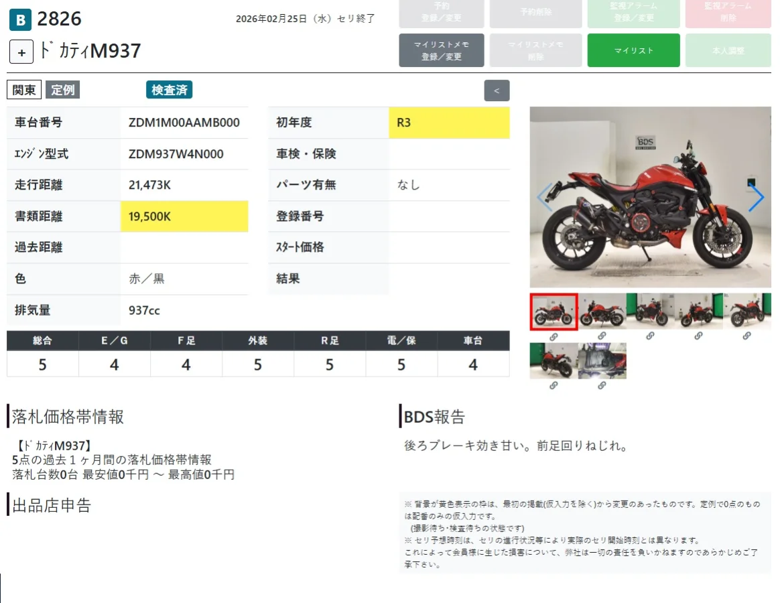Click the B grade badge
The height and width of the screenshot is (603, 780).
pos(20,20)
